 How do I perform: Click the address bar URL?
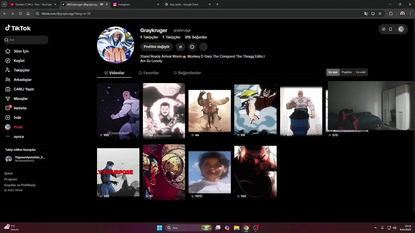(x=66, y=14)
